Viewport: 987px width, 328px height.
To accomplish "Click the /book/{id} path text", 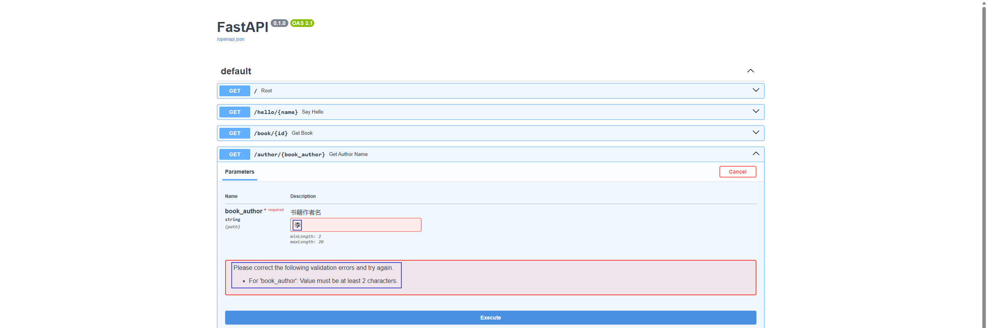I will coord(271,133).
